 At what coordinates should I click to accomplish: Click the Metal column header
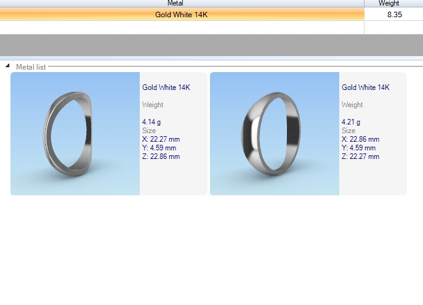(x=182, y=3)
